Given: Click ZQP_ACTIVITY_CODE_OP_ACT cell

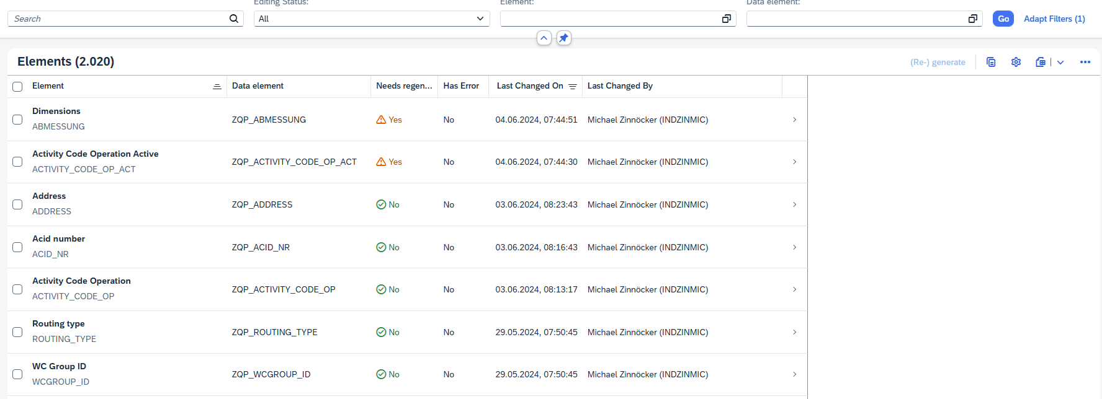Looking at the screenshot, I should 294,162.
